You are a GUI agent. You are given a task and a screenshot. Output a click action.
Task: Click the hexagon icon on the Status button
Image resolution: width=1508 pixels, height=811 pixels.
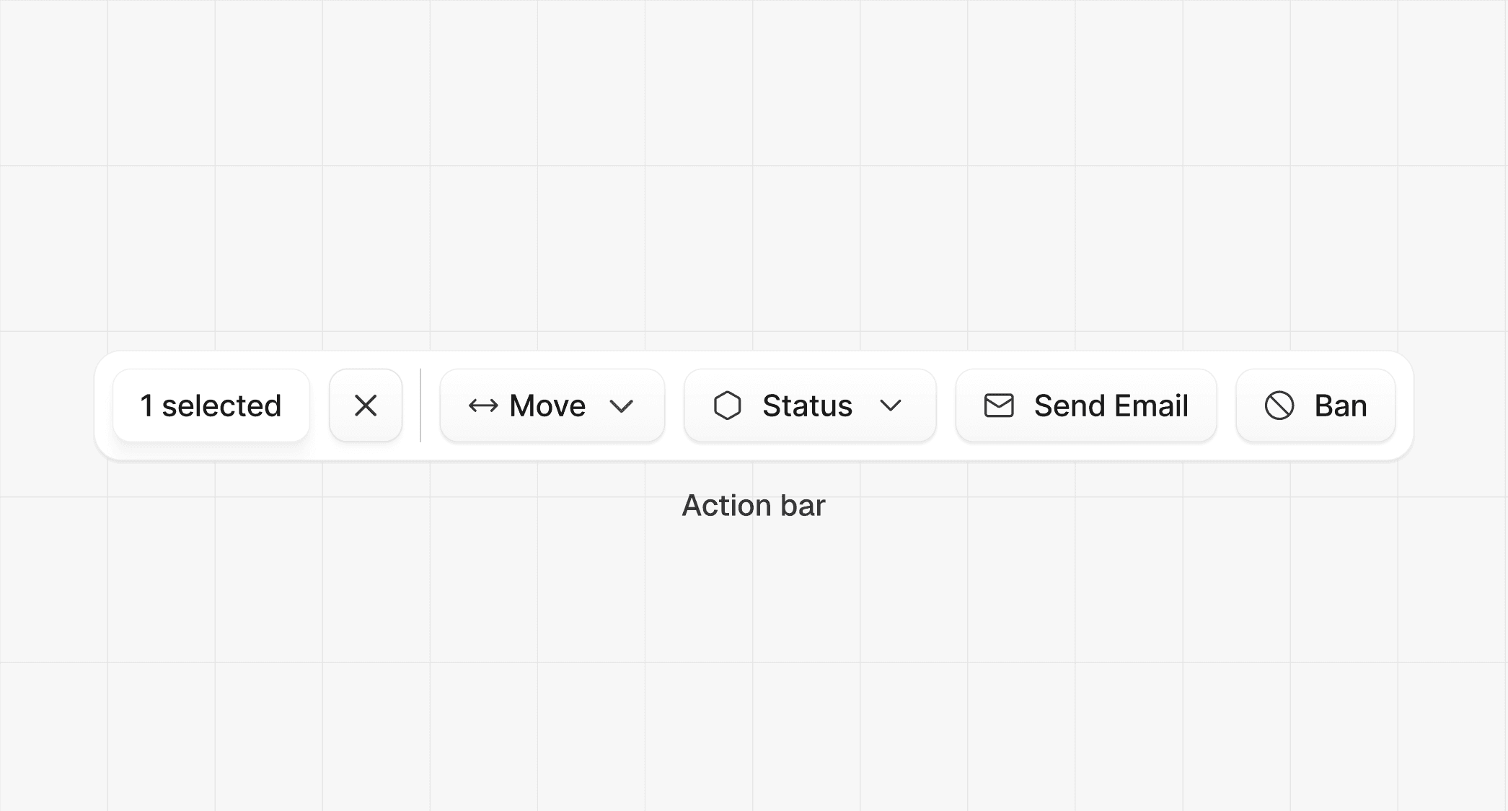(x=729, y=405)
